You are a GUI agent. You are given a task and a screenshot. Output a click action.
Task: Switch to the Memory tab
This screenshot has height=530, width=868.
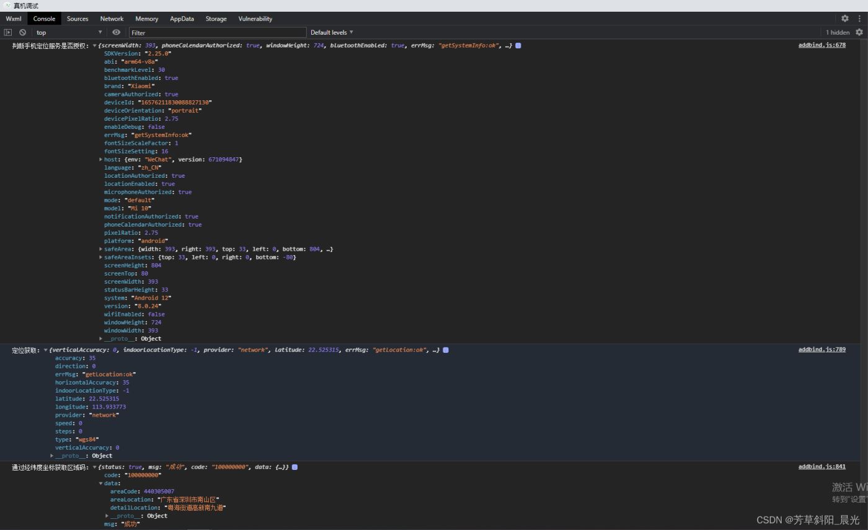[x=146, y=19]
